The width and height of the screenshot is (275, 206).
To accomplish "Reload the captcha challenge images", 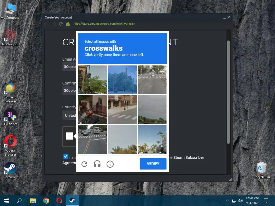I will [84, 164].
